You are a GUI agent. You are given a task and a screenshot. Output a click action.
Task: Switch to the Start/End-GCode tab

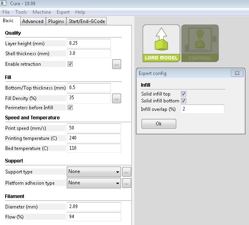87,21
